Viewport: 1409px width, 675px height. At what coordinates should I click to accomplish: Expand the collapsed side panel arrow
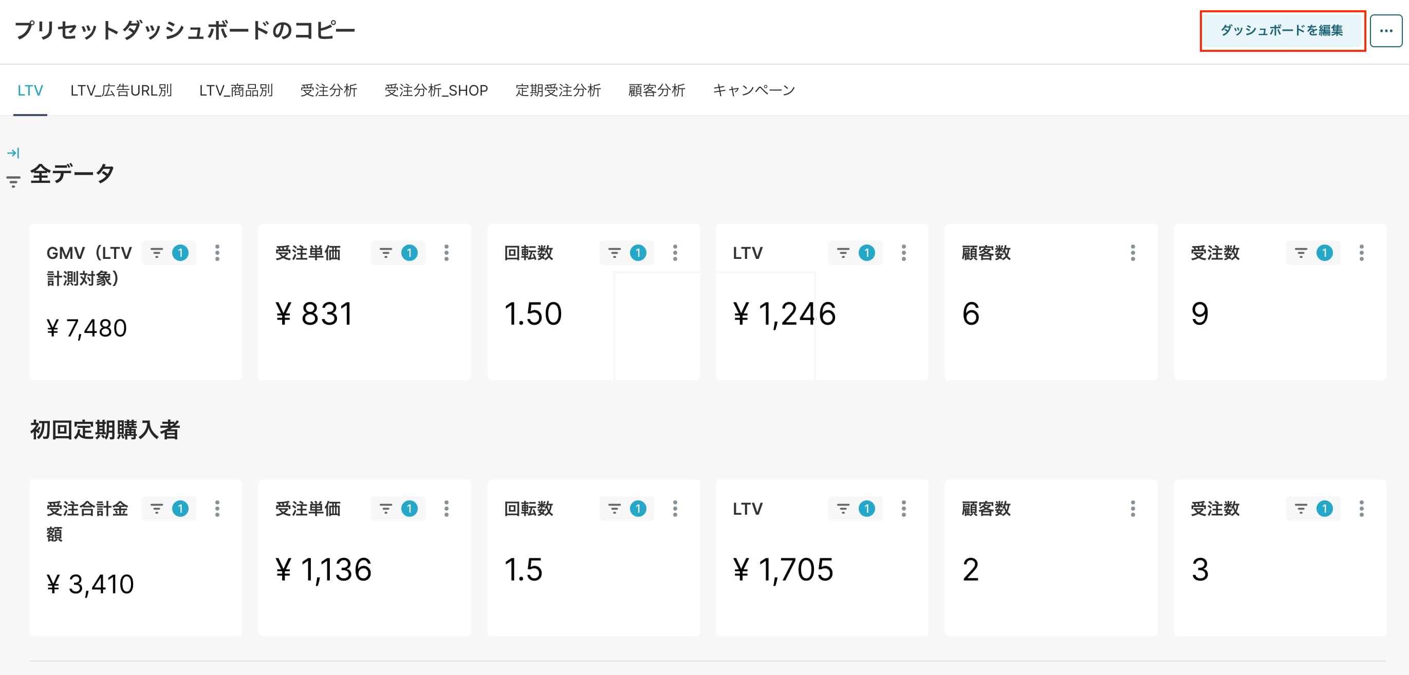point(13,153)
